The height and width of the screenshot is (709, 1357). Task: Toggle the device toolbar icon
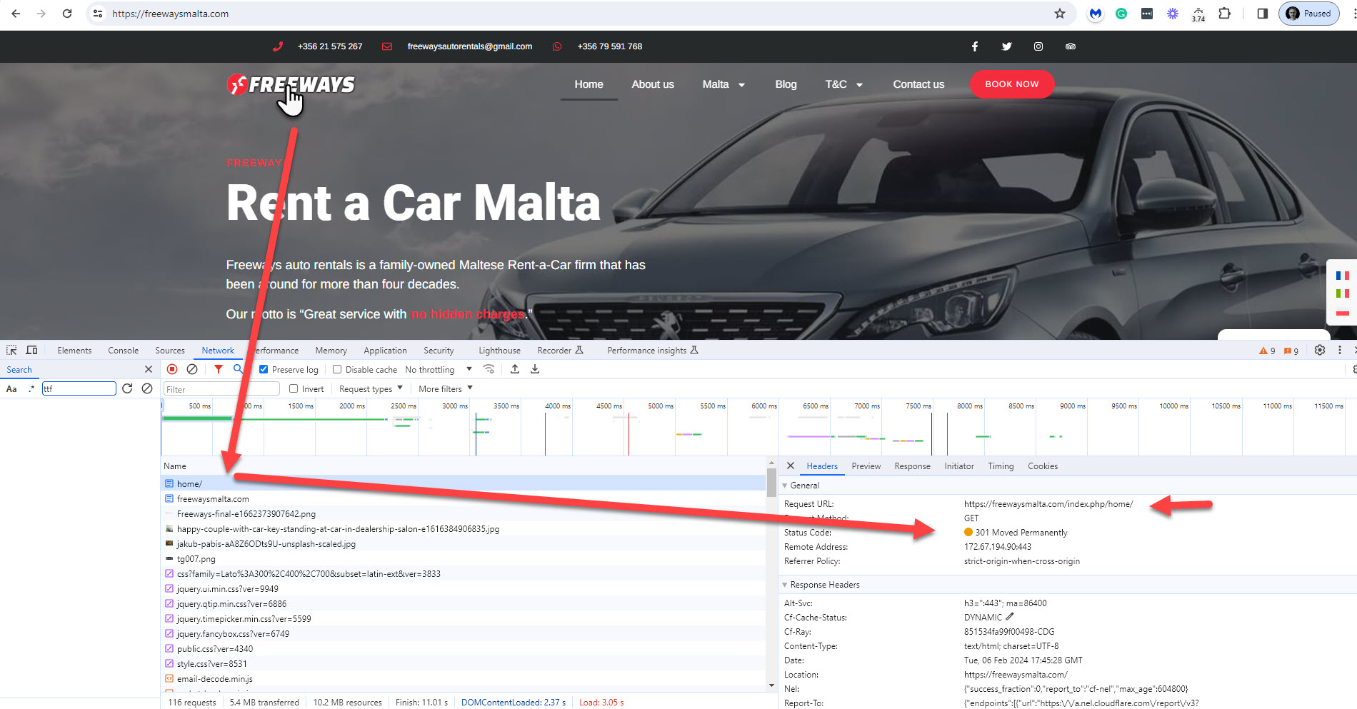tap(31, 350)
